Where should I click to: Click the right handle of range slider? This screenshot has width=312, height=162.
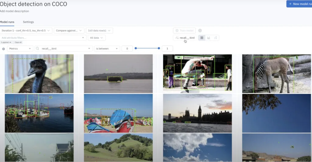point(159,48)
